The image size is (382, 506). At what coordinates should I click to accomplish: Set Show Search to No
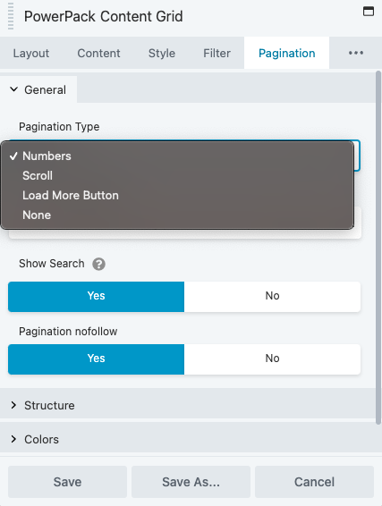(x=272, y=297)
